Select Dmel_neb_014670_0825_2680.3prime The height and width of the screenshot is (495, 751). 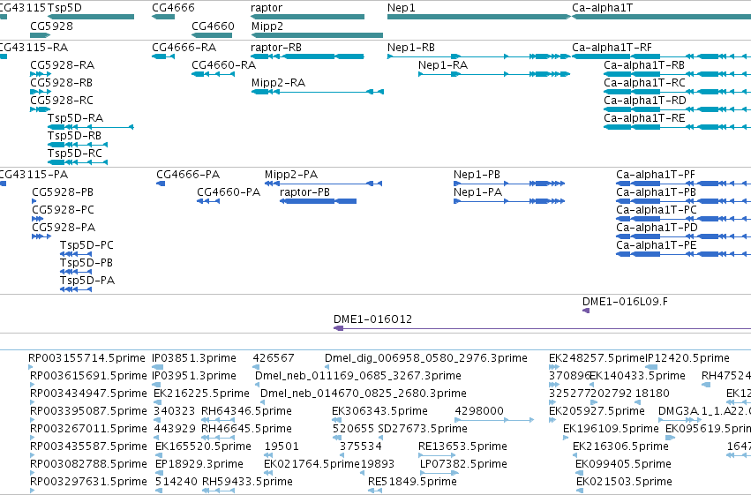363,394
